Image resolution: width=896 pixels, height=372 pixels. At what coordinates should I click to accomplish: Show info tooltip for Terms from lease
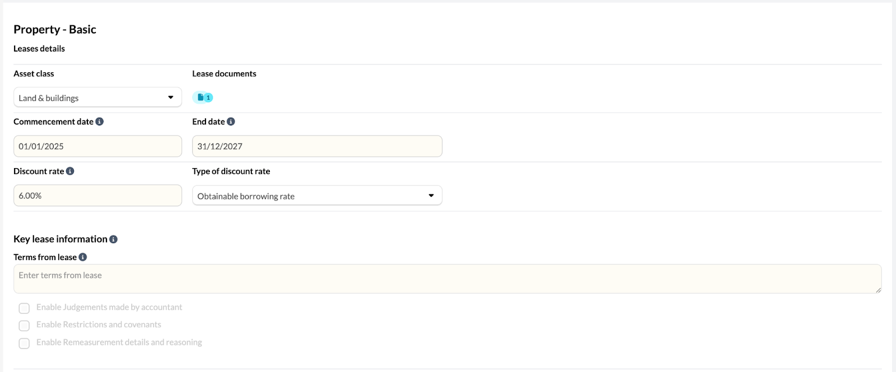(83, 257)
